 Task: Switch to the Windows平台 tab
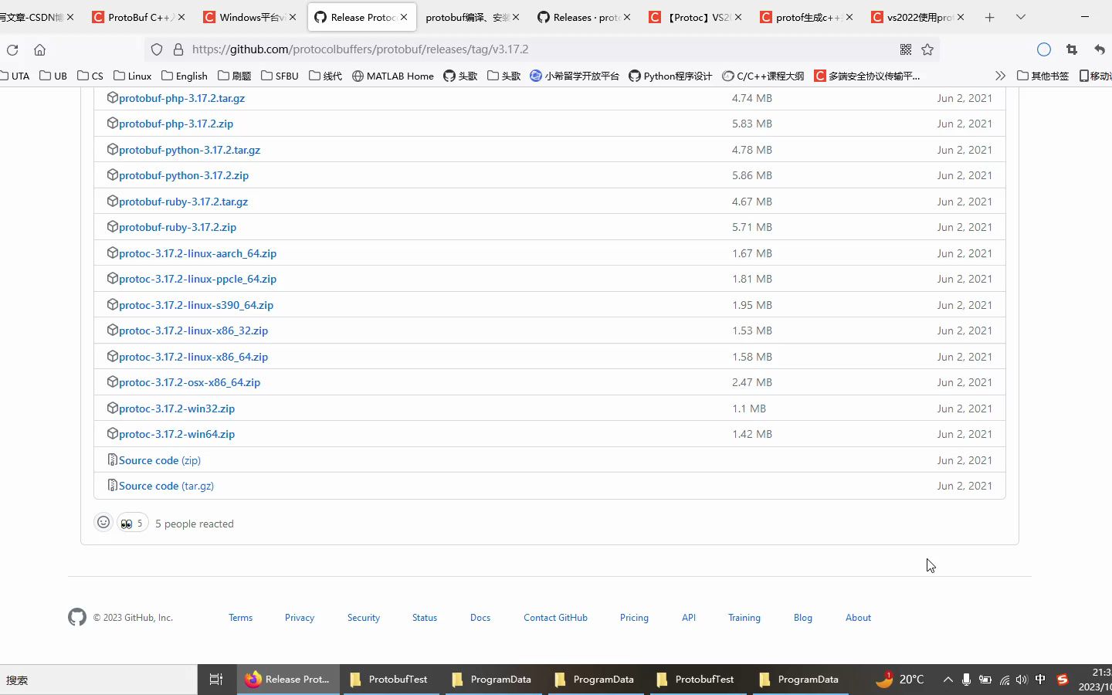[250, 17]
